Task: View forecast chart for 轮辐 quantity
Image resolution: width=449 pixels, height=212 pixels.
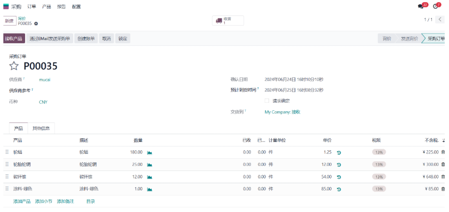Action: click(149, 152)
